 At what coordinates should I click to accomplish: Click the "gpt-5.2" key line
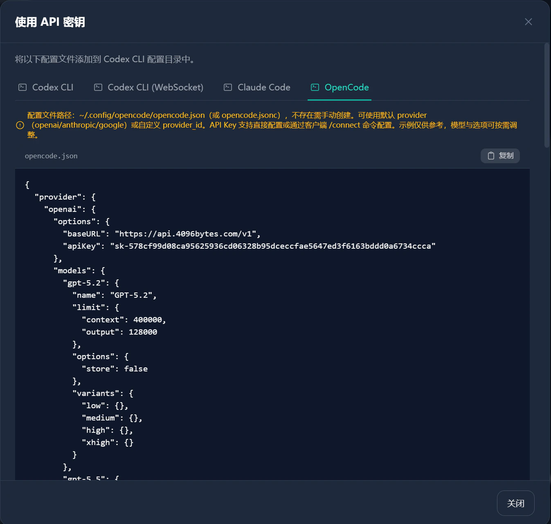point(91,283)
